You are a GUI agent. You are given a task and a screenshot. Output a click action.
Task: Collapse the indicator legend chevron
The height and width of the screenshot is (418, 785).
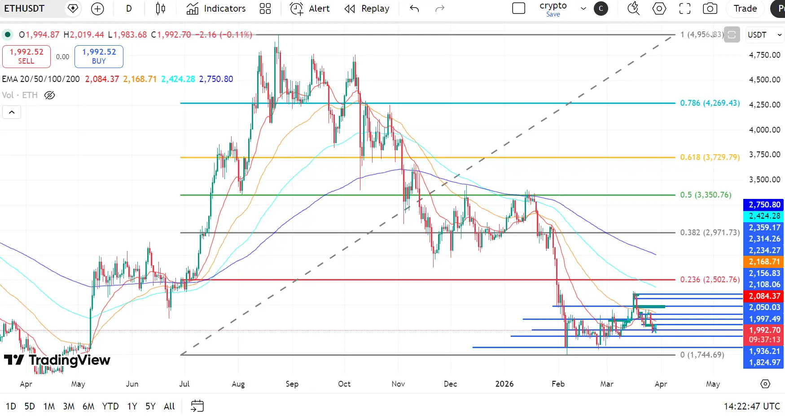[12, 112]
